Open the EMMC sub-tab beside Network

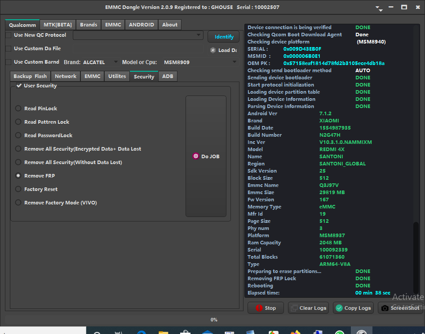[x=93, y=76]
